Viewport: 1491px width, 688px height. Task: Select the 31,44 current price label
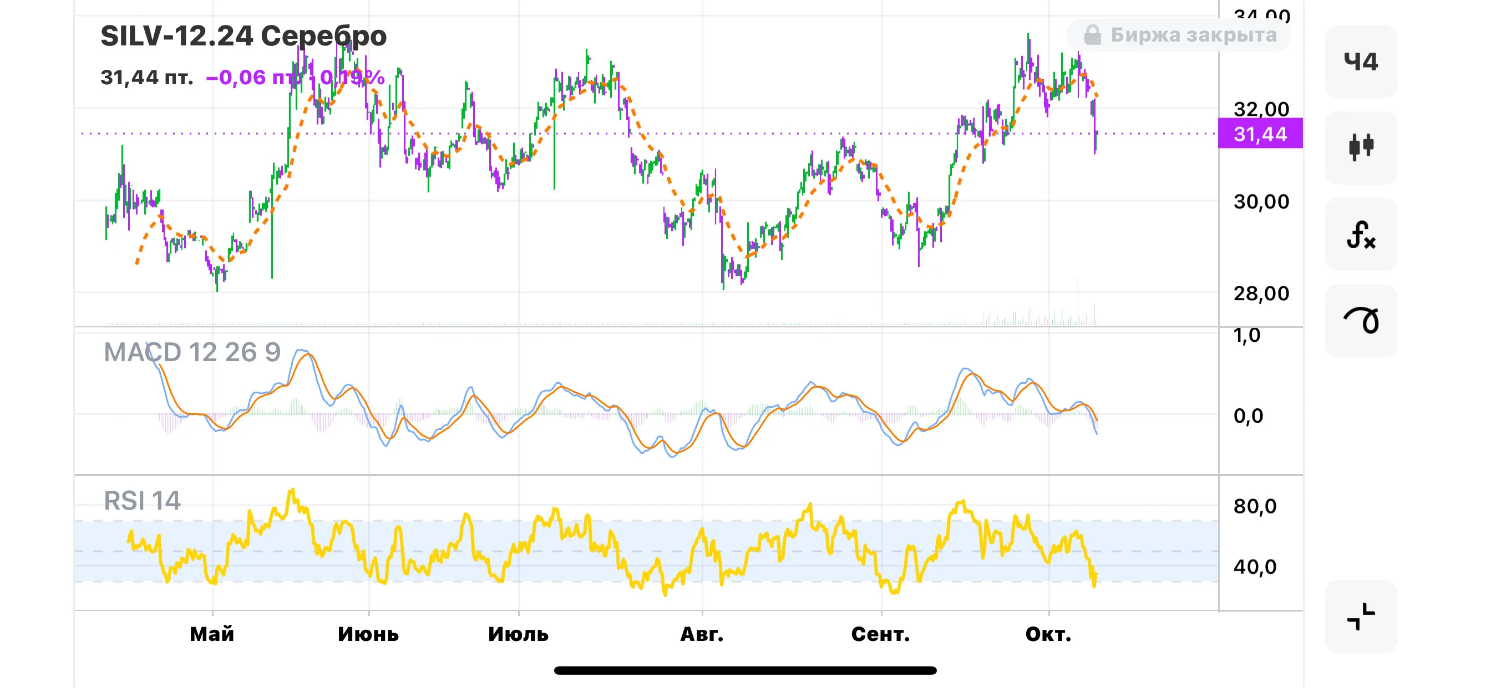1260,134
